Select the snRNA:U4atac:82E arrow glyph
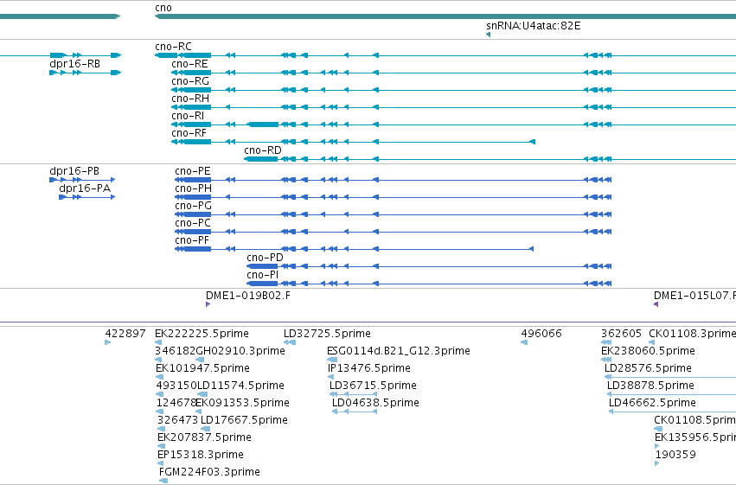 click(x=488, y=35)
